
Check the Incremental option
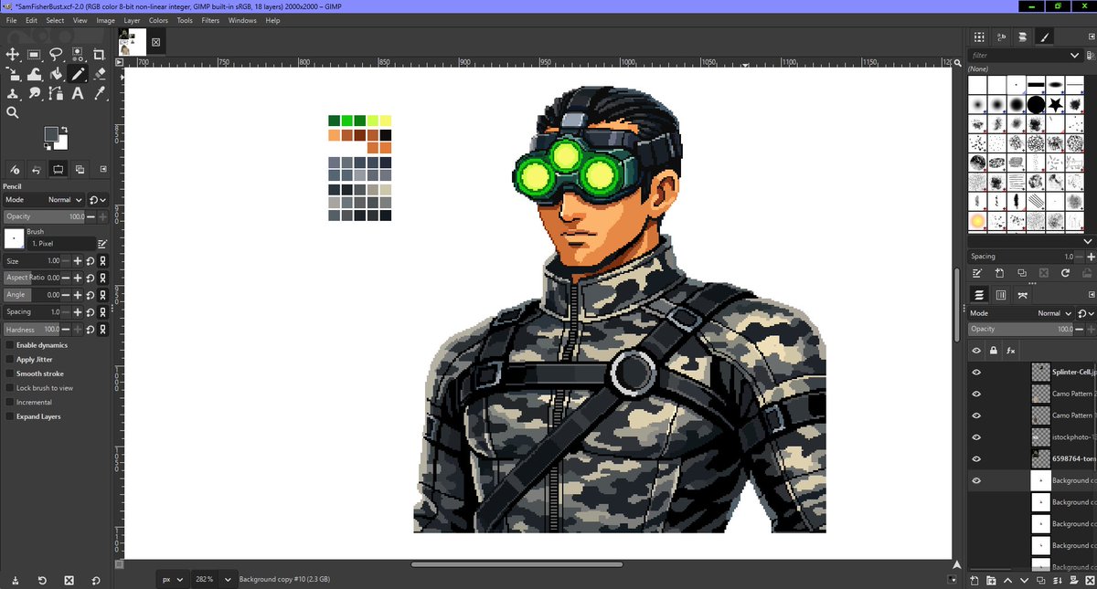pyautogui.click(x=8, y=403)
